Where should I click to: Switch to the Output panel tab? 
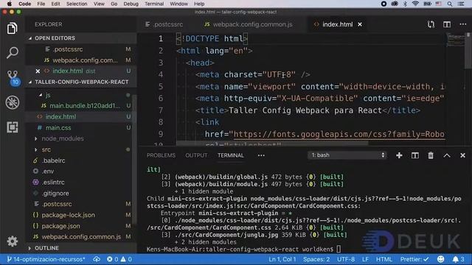pos(196,155)
